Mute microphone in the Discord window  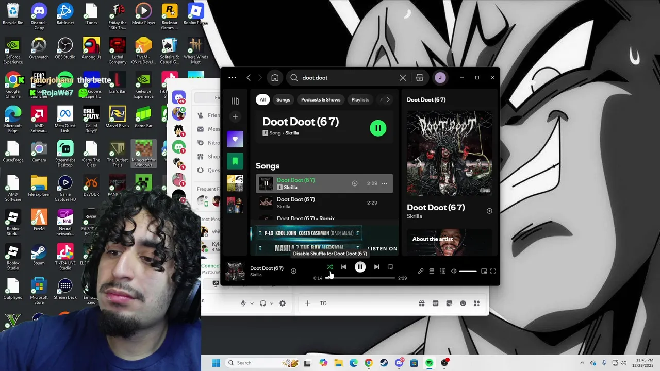tap(243, 303)
